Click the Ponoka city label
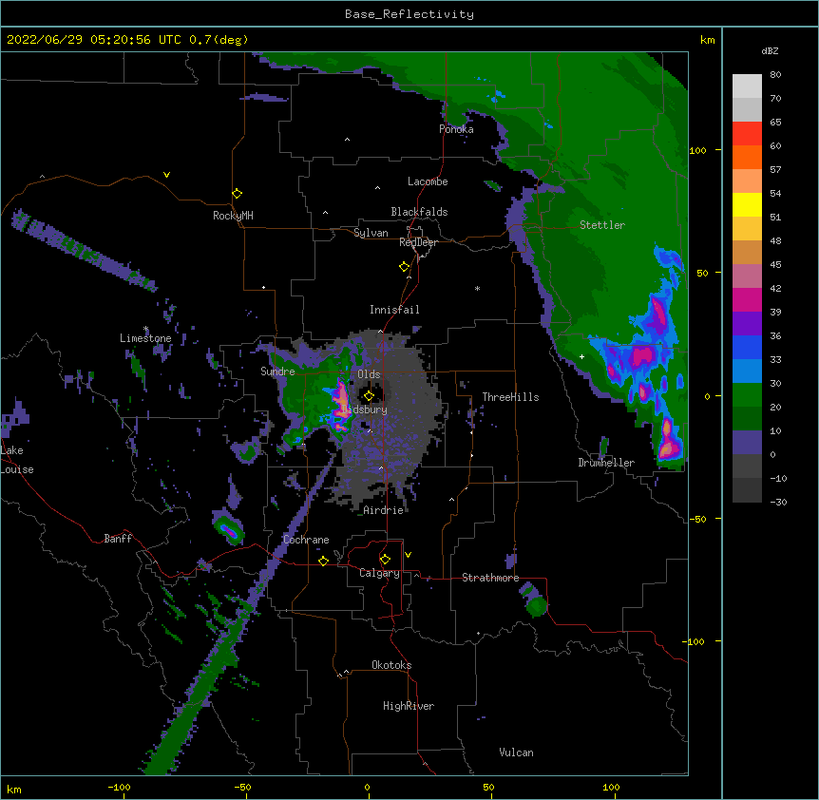The width and height of the screenshot is (819, 800). pos(456,129)
